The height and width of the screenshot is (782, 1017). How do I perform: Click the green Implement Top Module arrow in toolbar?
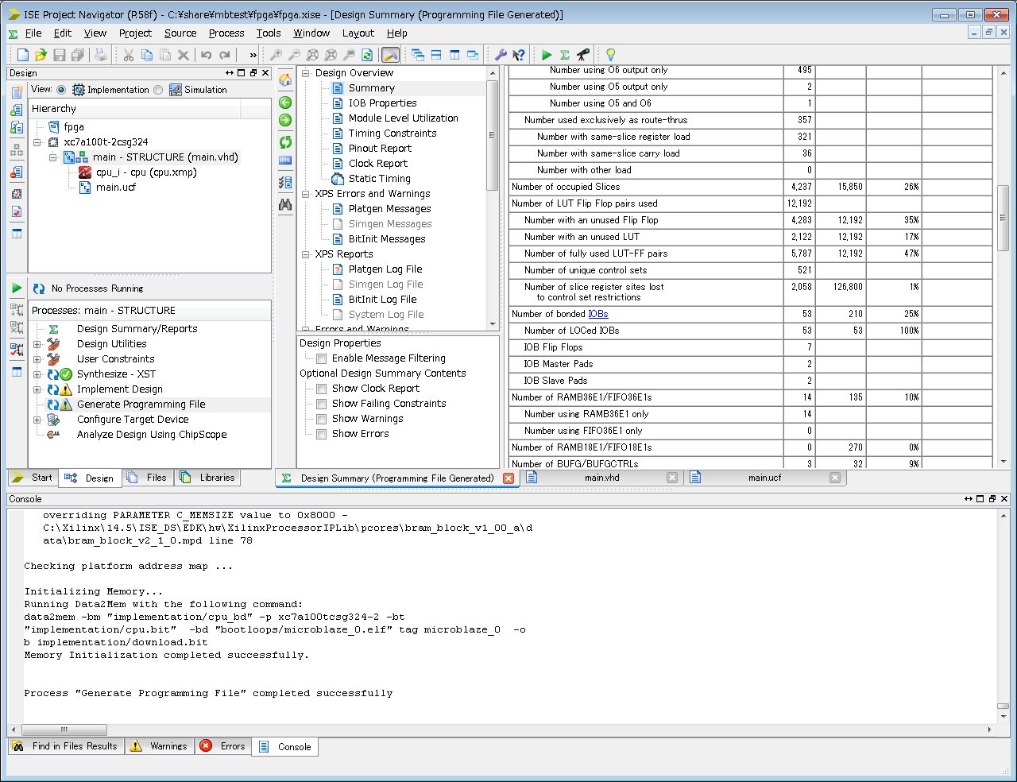[x=547, y=55]
